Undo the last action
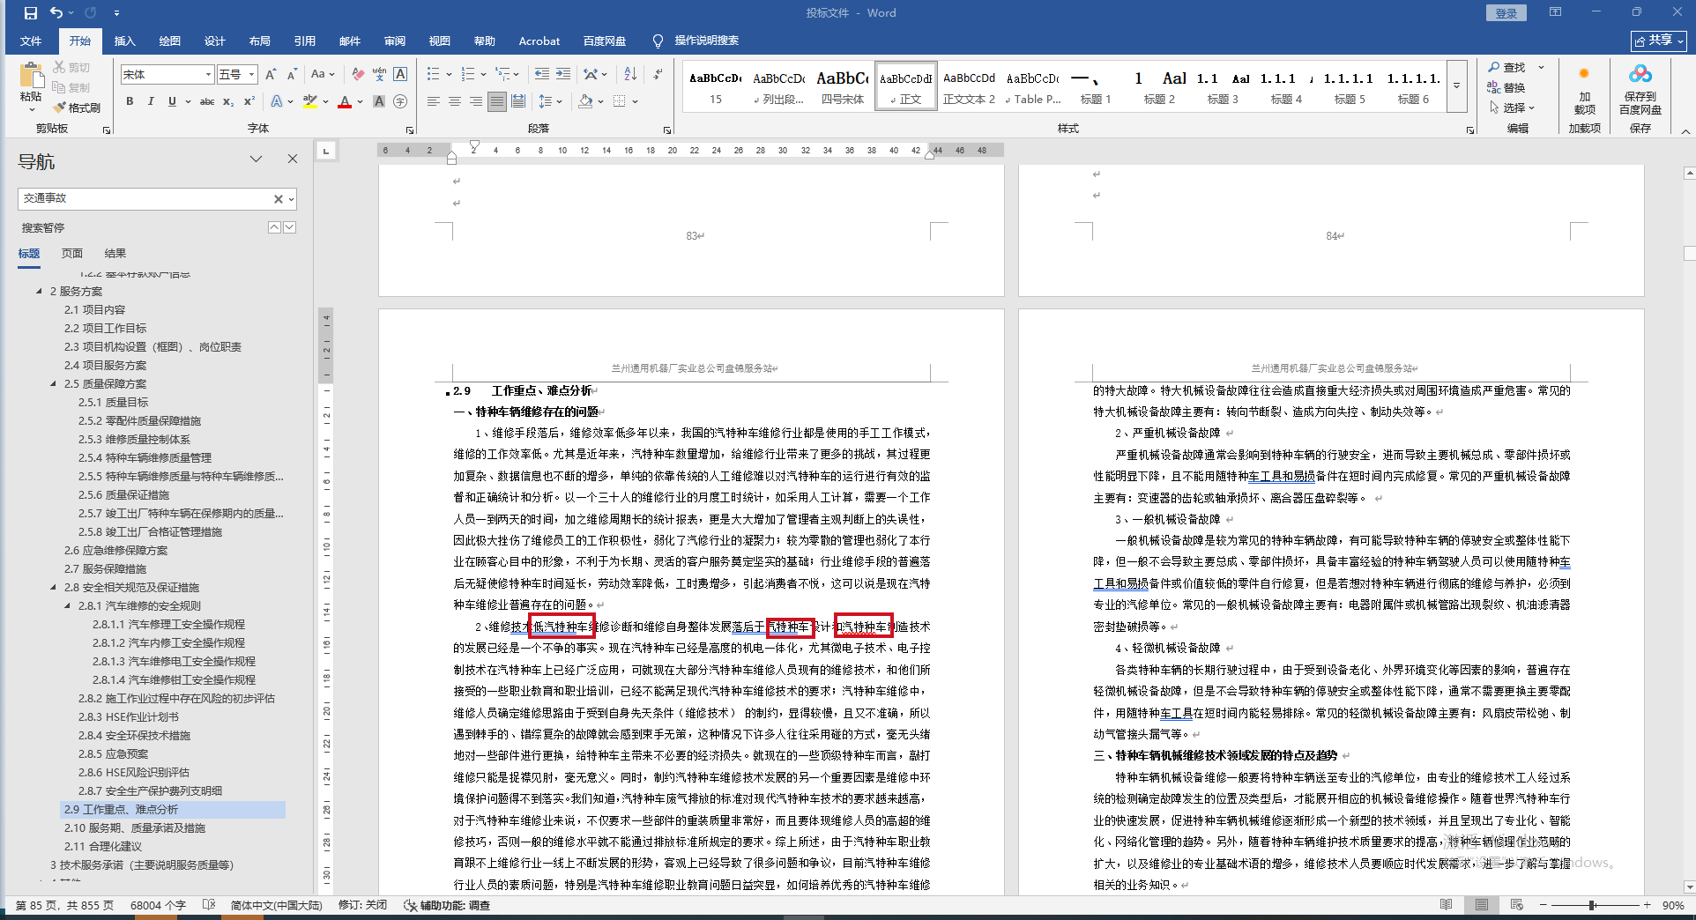 point(56,13)
